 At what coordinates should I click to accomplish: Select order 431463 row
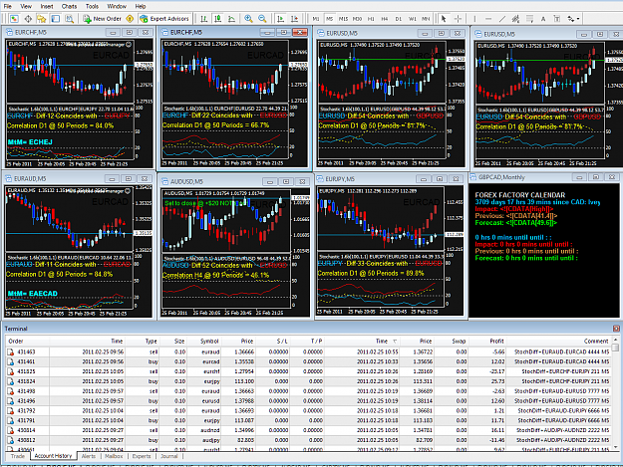[x=308, y=351]
